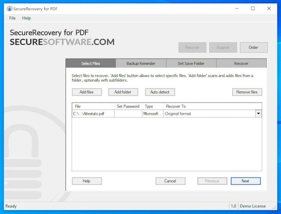
Task: Click the disabled Recover button at top
Action: pyautogui.click(x=192, y=48)
